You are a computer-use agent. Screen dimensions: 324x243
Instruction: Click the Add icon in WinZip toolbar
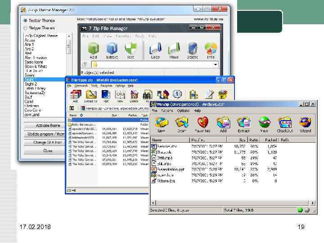(x=223, y=122)
